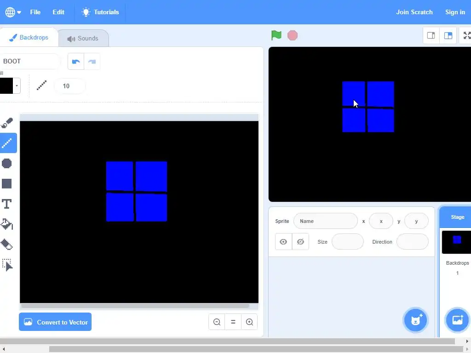Viewport: 471px width, 353px height.
Task: Switch to small stage layout
Action: (x=431, y=35)
